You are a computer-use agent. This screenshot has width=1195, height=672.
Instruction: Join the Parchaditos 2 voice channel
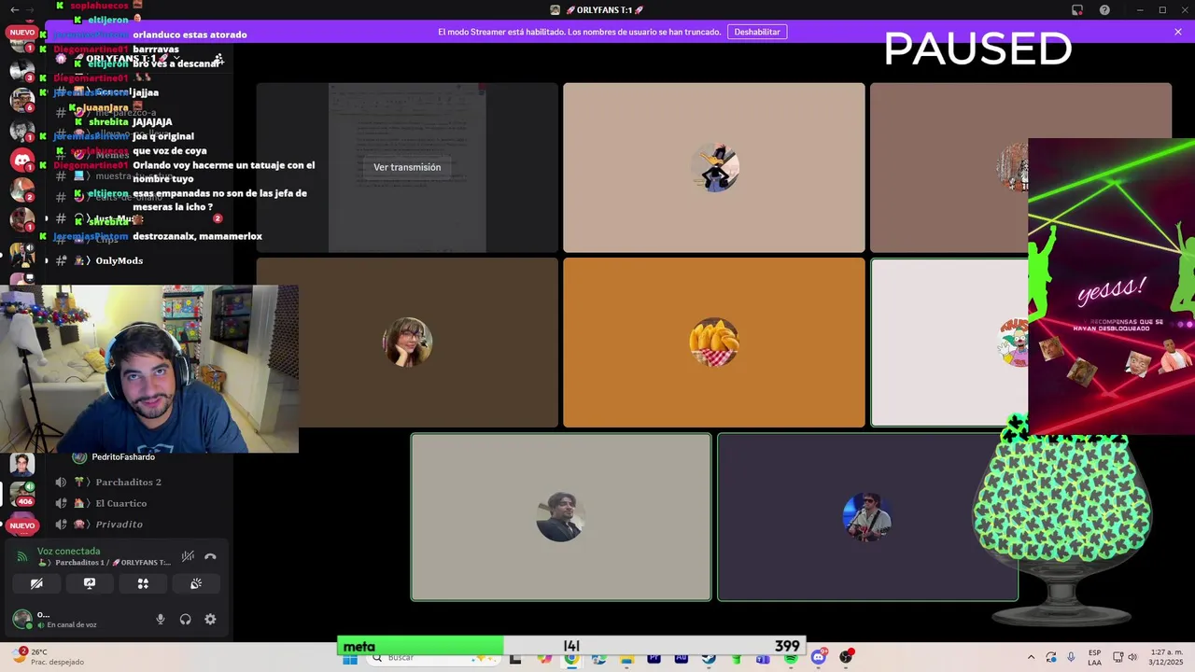coord(129,482)
